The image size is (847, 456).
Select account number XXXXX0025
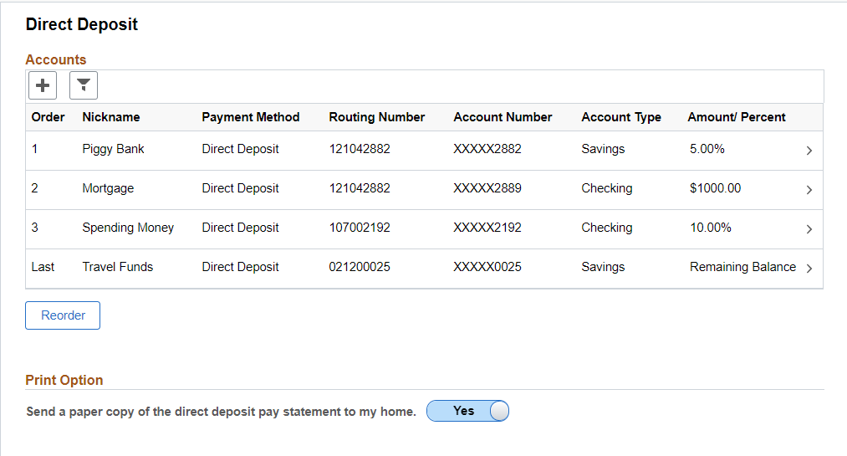(x=487, y=267)
